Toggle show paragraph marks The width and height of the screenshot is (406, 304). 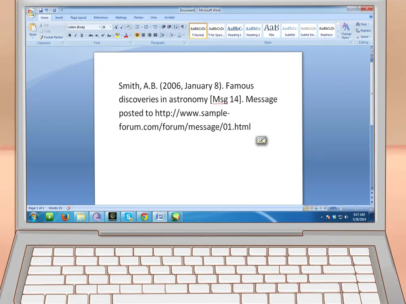pos(182,27)
